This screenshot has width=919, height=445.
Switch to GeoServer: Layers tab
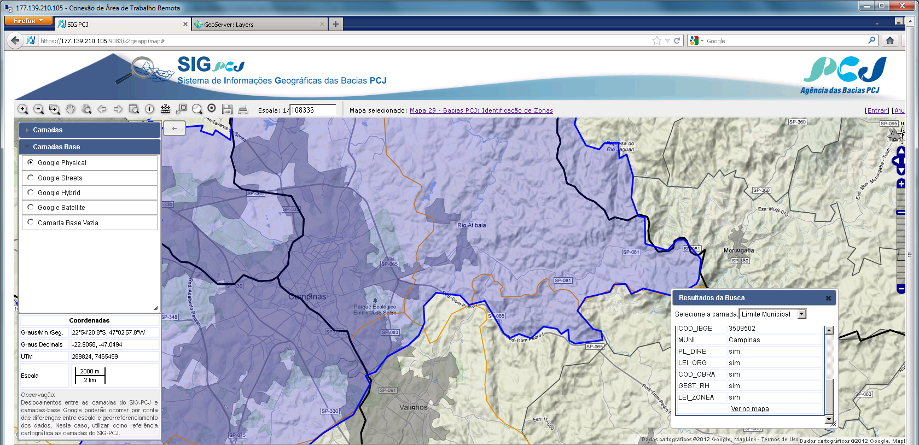coord(259,24)
